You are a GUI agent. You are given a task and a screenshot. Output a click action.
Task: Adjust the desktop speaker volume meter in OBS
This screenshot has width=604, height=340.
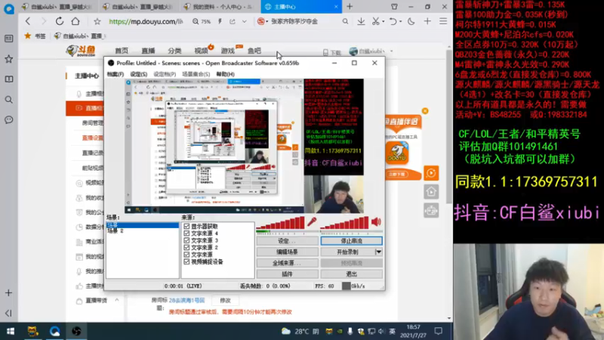[344, 223]
